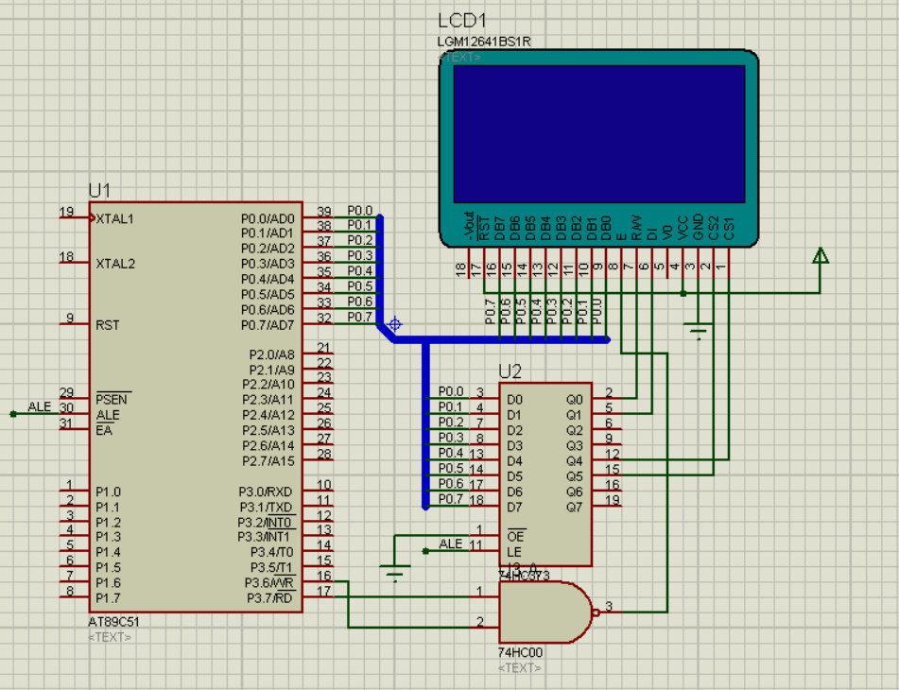Click input pin 1 of the NAND gate
Image resolution: width=899 pixels, height=690 pixels.
point(485,596)
